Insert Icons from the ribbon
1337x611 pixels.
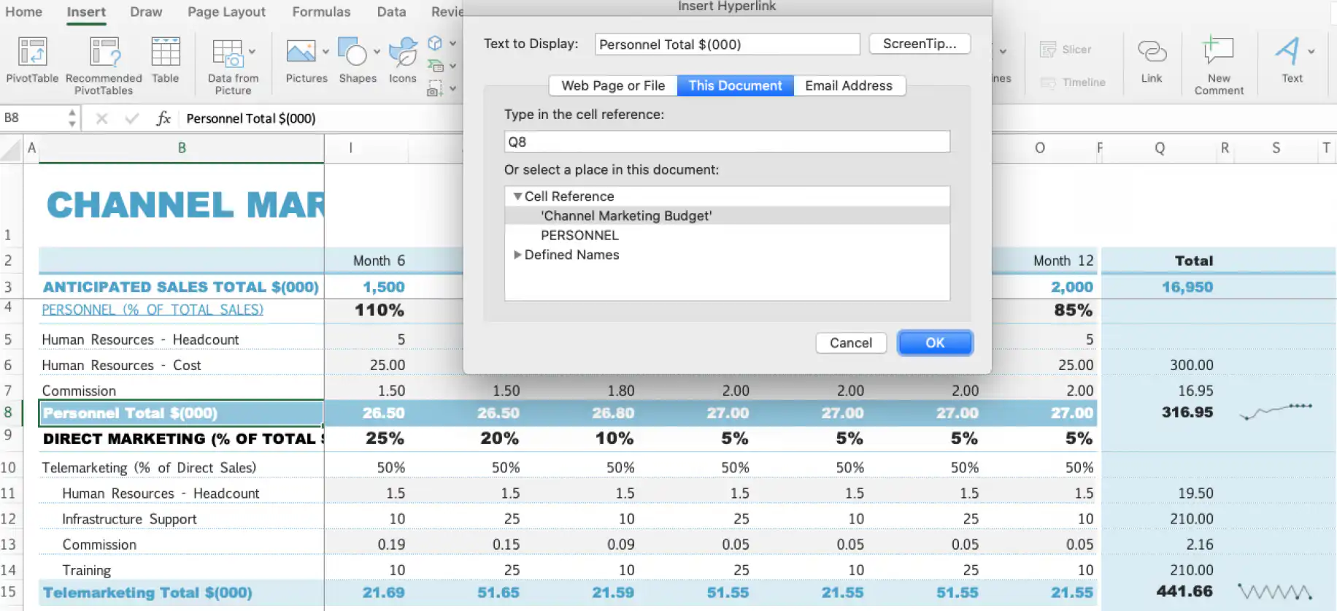[x=403, y=60]
